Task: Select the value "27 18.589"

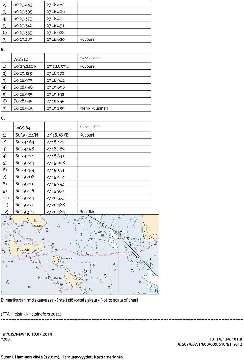Action: (x=55, y=149)
